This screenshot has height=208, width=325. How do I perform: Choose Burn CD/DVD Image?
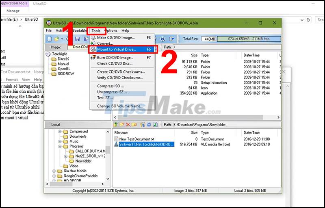point(123,58)
